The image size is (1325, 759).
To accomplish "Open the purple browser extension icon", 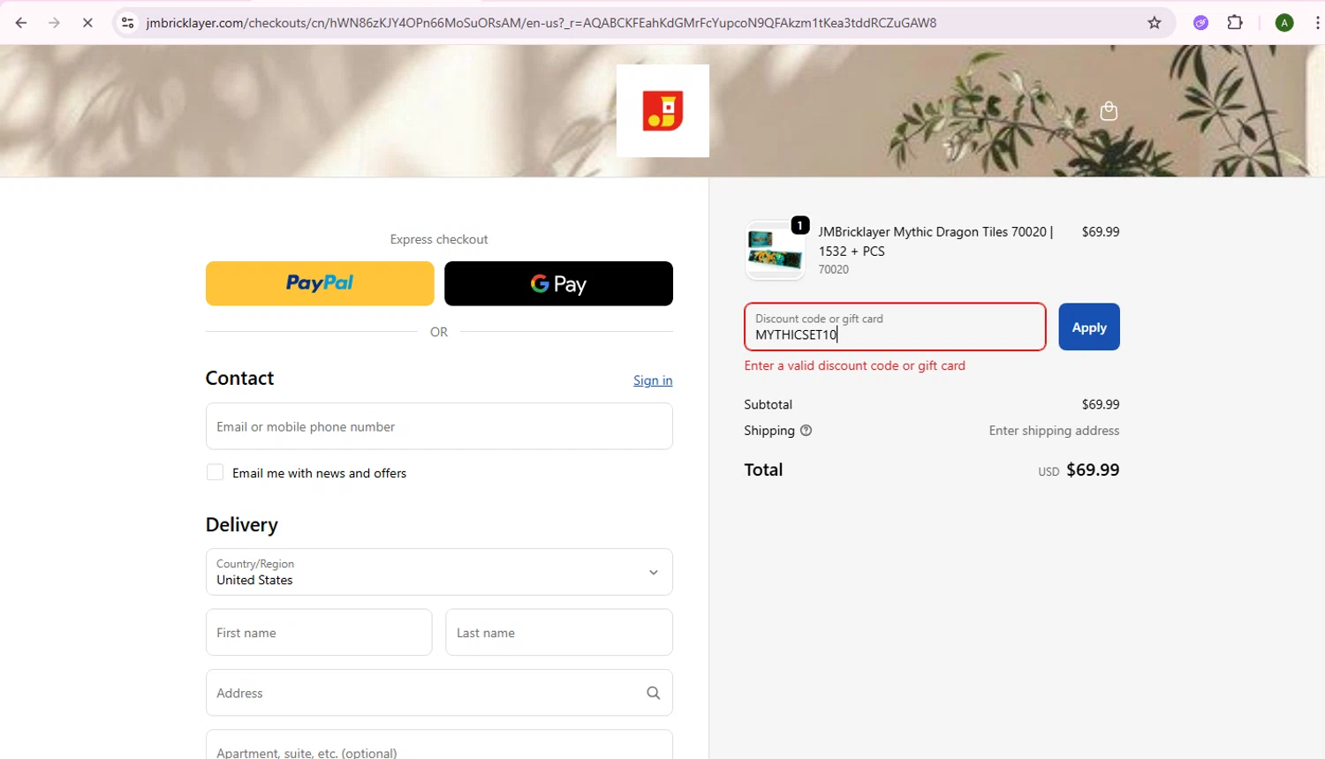I will pos(1200,23).
